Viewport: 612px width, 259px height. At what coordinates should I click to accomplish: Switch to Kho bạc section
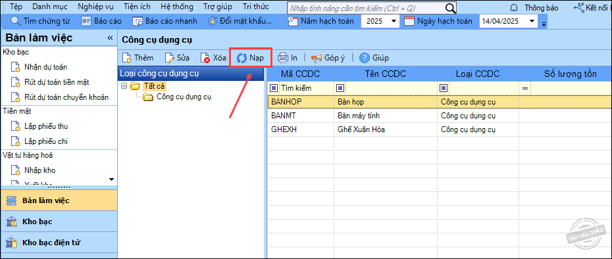59,222
